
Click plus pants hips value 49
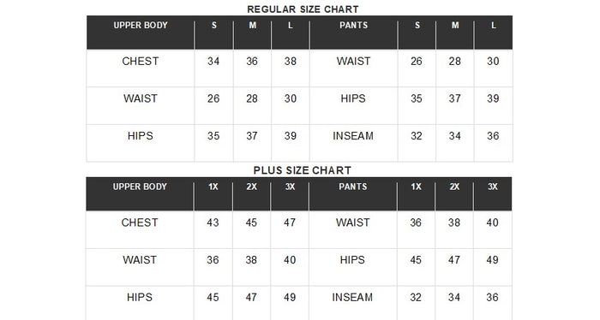pos(493,260)
